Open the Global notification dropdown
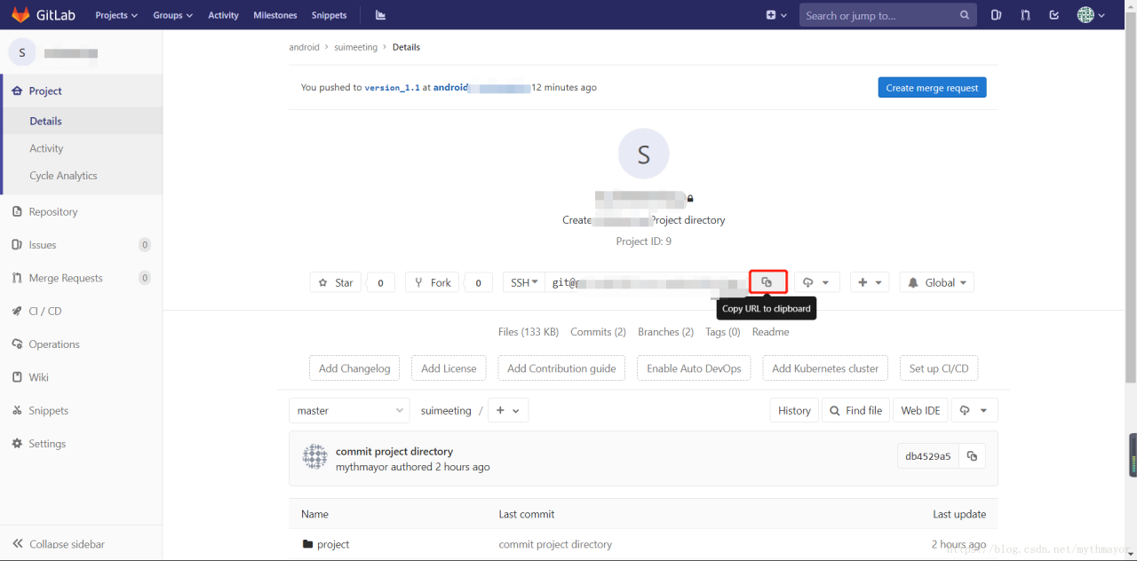This screenshot has width=1137, height=561. (x=937, y=282)
